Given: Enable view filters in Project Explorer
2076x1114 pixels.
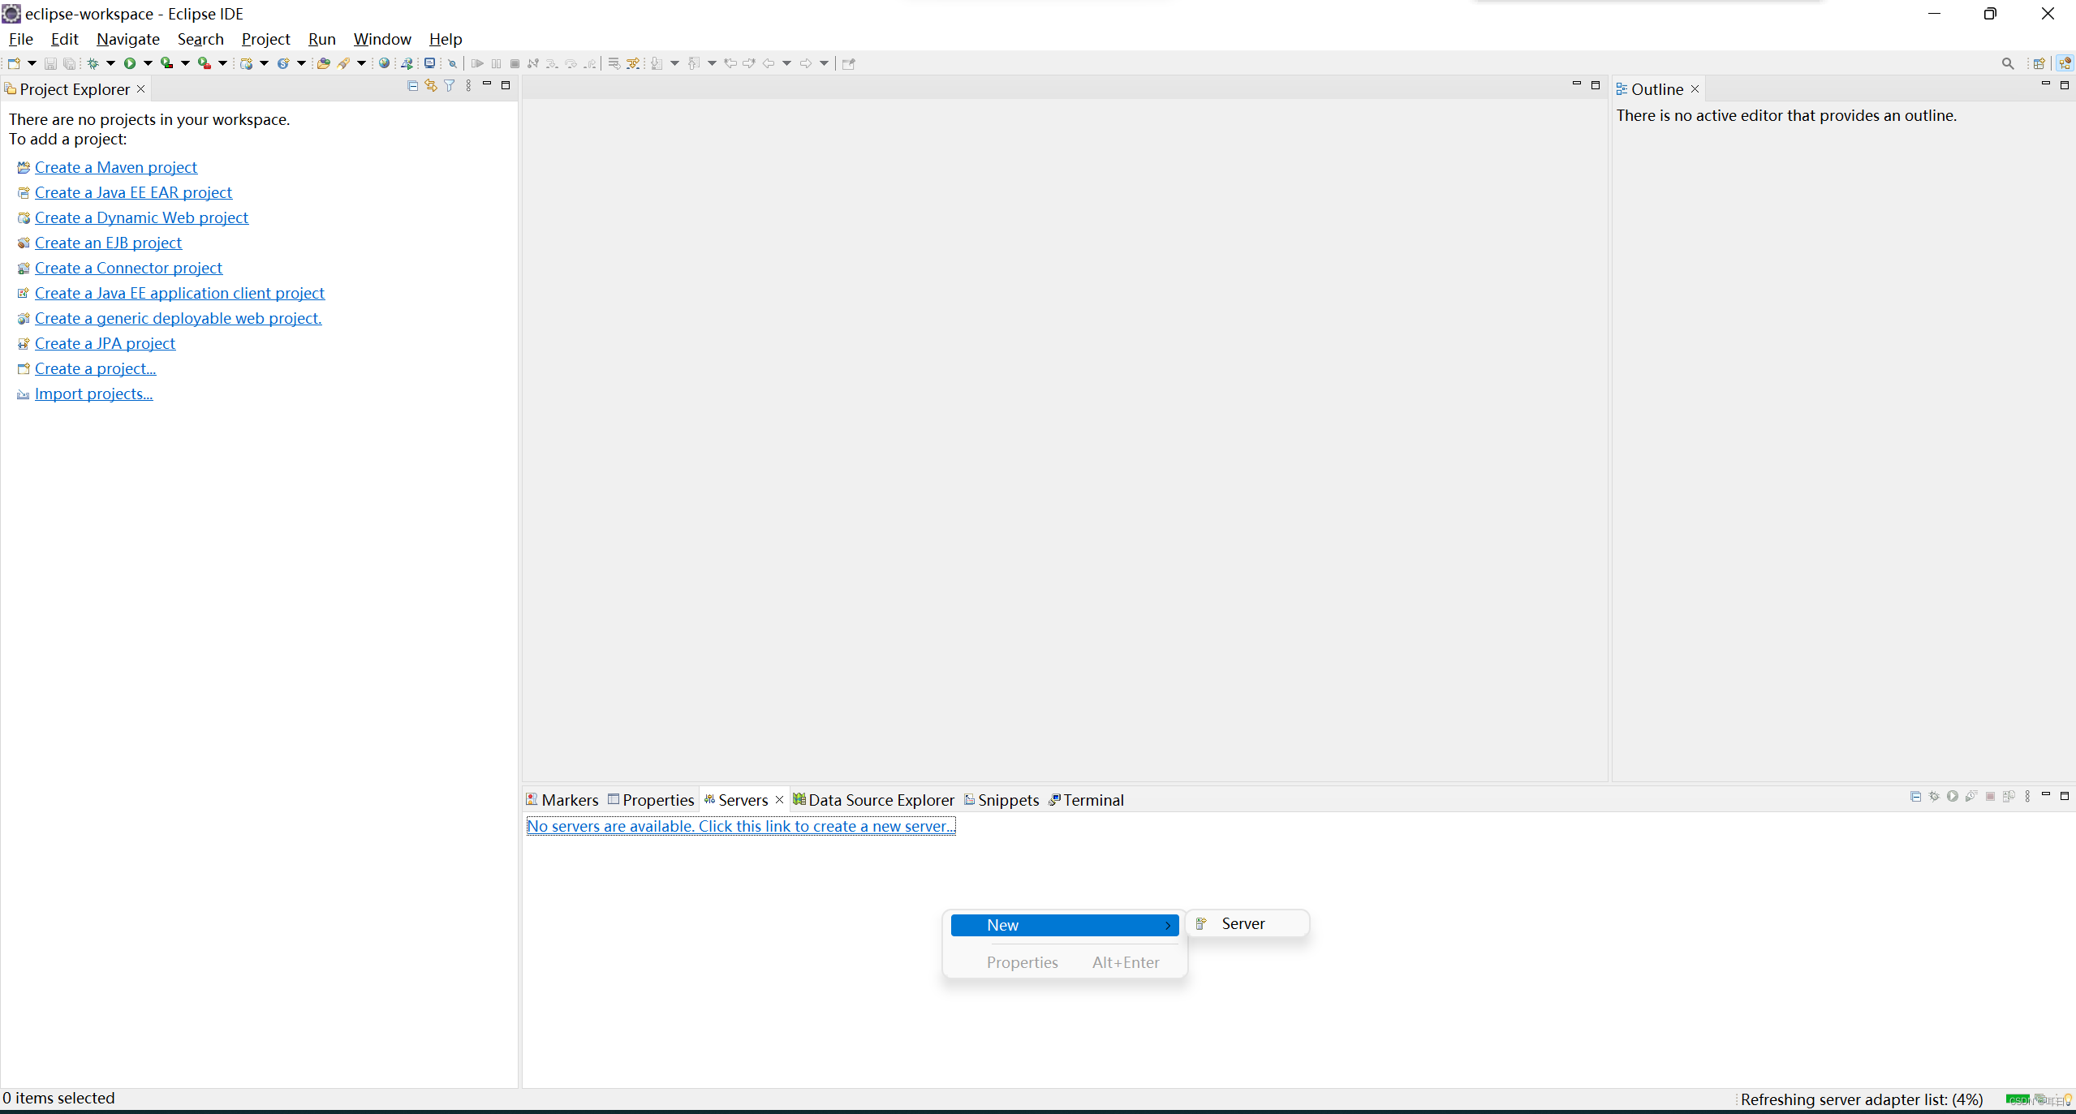Looking at the screenshot, I should tap(450, 85).
